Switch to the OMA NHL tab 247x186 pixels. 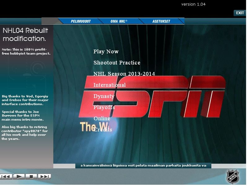point(119,21)
